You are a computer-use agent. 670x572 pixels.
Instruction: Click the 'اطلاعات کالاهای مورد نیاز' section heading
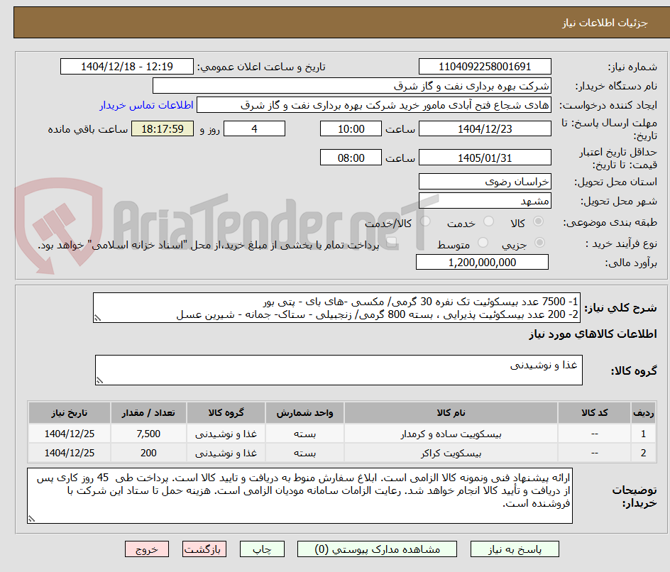click(593, 334)
